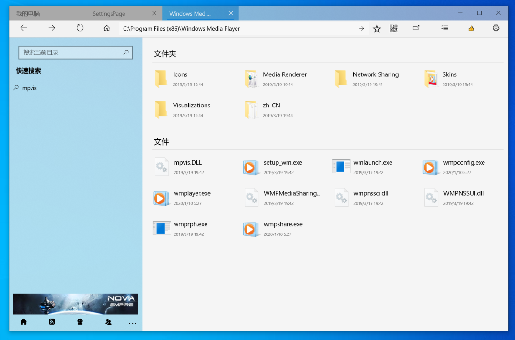The width and height of the screenshot is (515, 340).
Task: Click the share/open-external toolbar icon
Action: pos(416,28)
